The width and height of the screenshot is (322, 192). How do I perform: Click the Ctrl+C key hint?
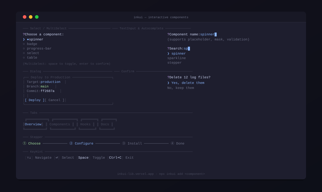tap(115, 158)
